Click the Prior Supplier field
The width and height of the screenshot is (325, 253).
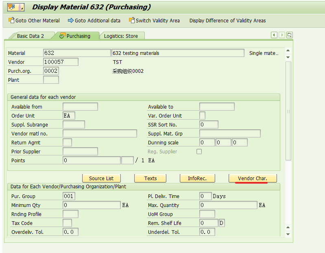pos(80,151)
